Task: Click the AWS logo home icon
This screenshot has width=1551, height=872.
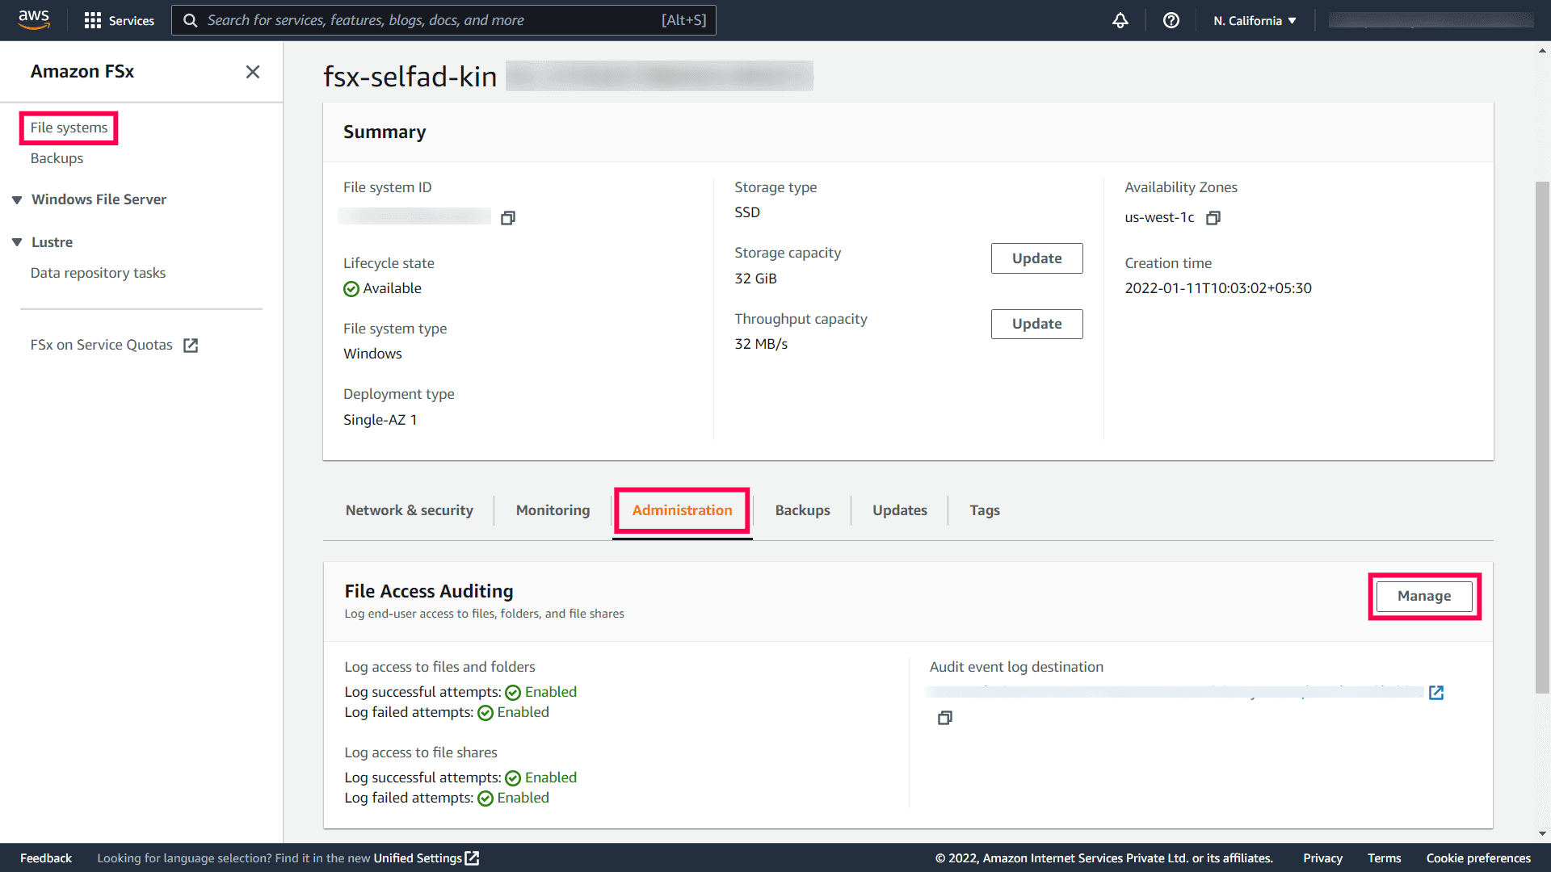Action: pos(34,19)
